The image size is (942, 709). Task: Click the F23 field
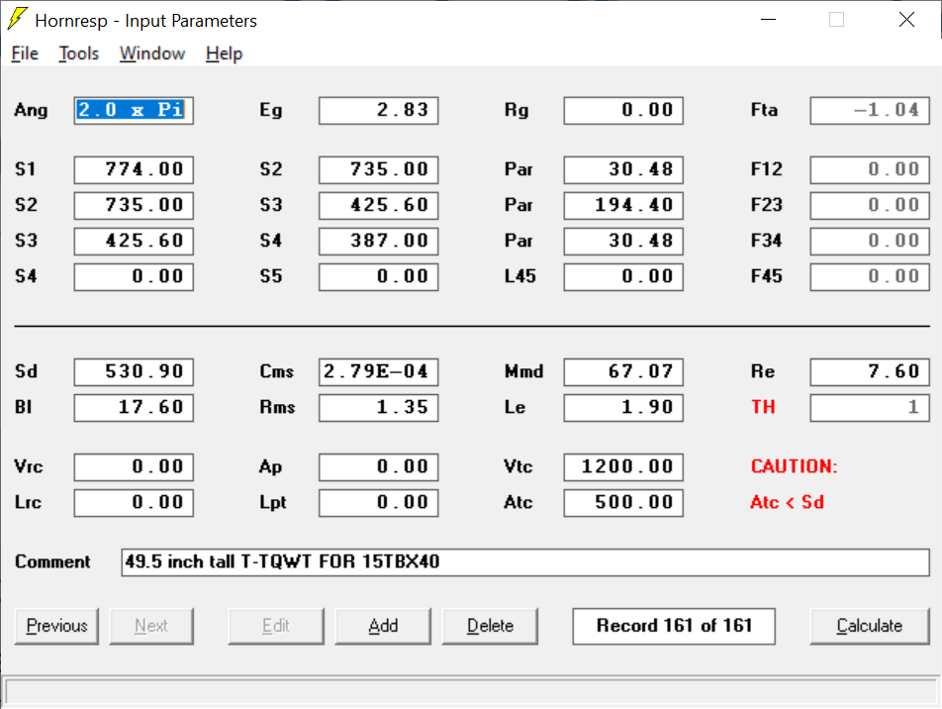[870, 205]
